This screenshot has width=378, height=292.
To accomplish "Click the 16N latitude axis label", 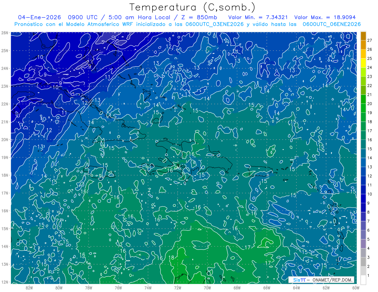I will [x=5, y=211].
